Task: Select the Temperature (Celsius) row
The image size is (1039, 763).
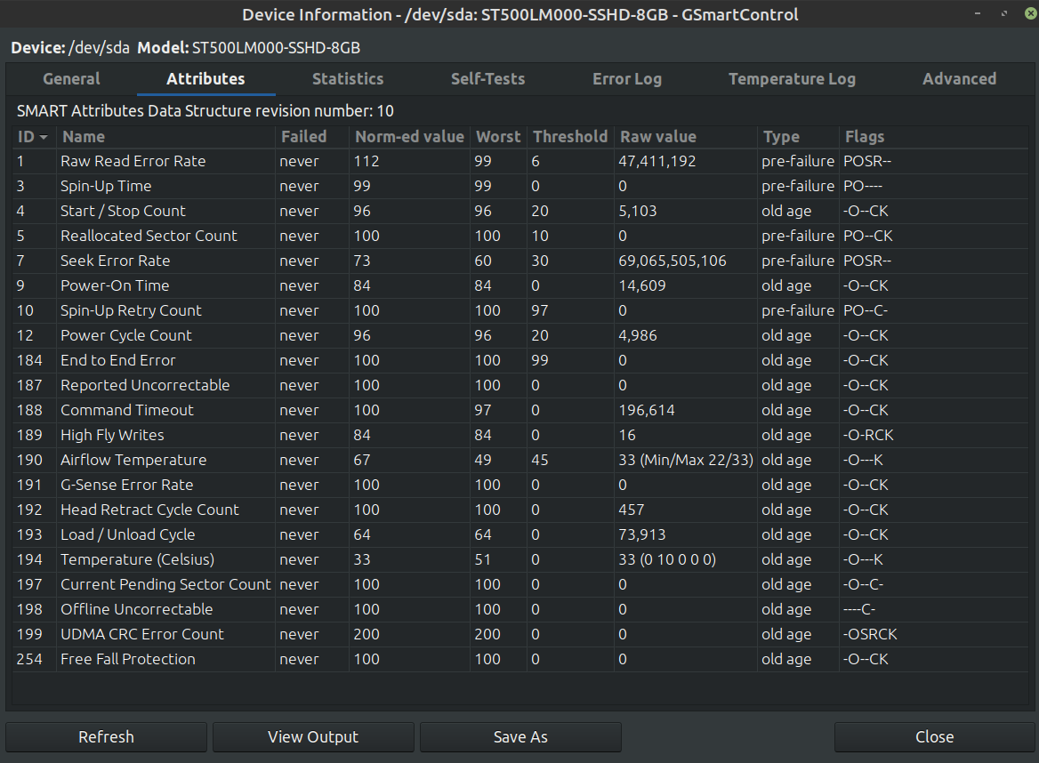Action: tap(520, 559)
